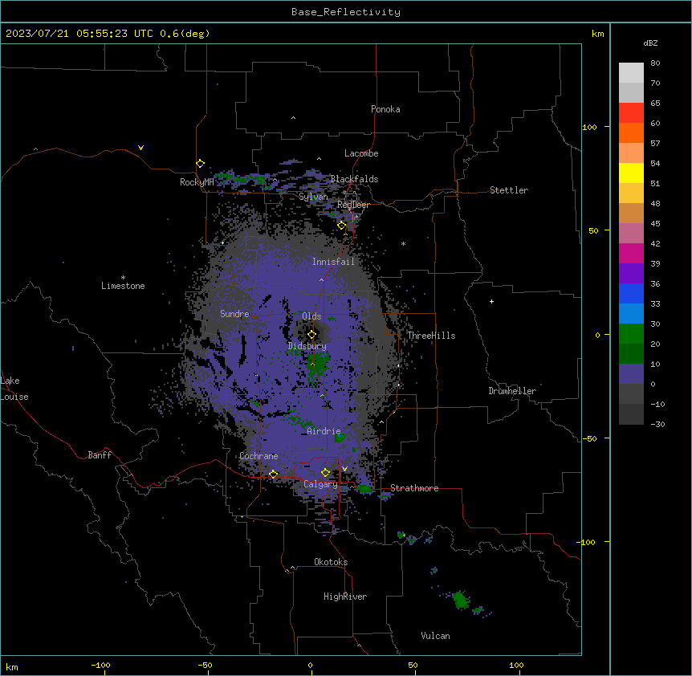The image size is (692, 676).
Task: Select the radar site diamond between Olds and Didsbury
Action: 311,334
